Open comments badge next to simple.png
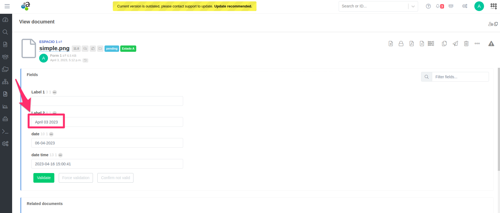Viewport: 500px width, 213px height. [85, 49]
